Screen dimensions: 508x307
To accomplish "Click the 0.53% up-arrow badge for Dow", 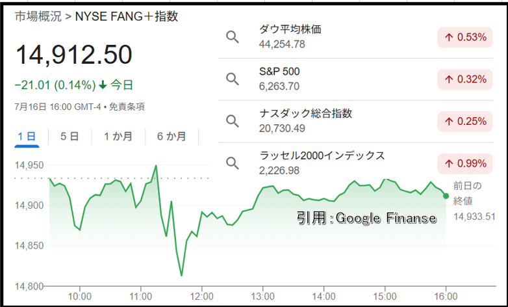I will [x=465, y=37].
